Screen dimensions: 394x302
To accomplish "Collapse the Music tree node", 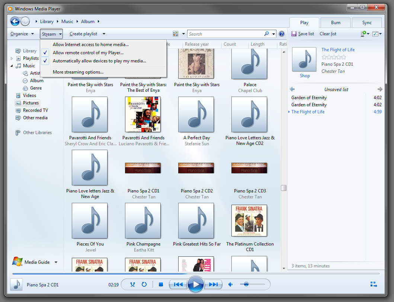I will 12,66.
